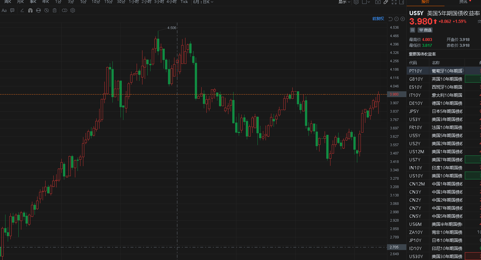Select the US3Y 美国3年期国债 row
Screen dimensions: 481x260
444,119
